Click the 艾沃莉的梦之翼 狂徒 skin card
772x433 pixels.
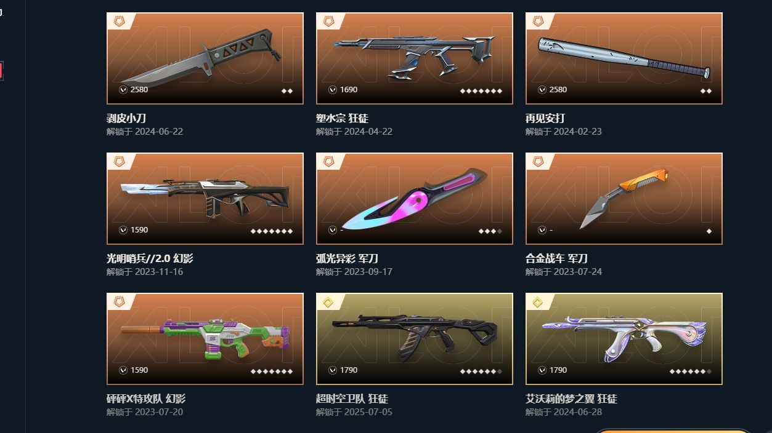click(624, 339)
